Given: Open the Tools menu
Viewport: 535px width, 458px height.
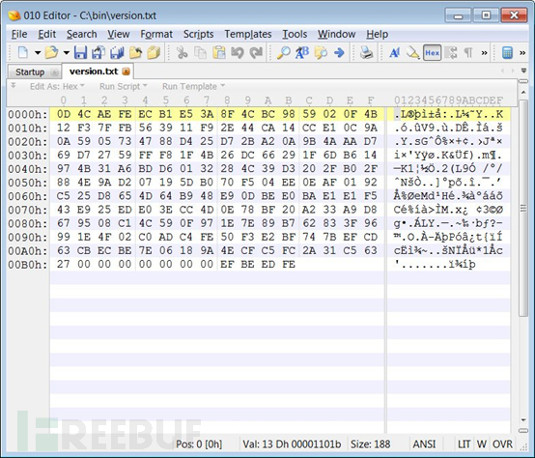Looking at the screenshot, I should click(x=295, y=34).
